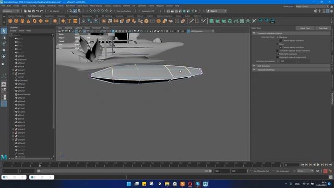Activate the Rotate tool in the toolbox

4,57
